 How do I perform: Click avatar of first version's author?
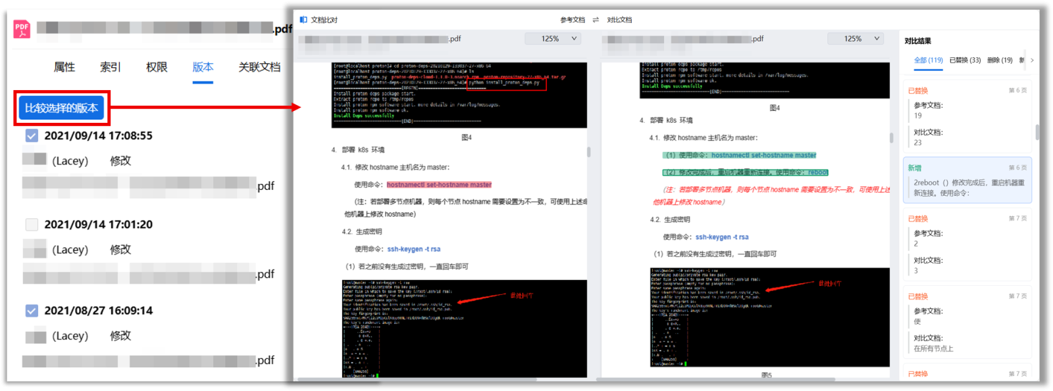tap(34, 160)
